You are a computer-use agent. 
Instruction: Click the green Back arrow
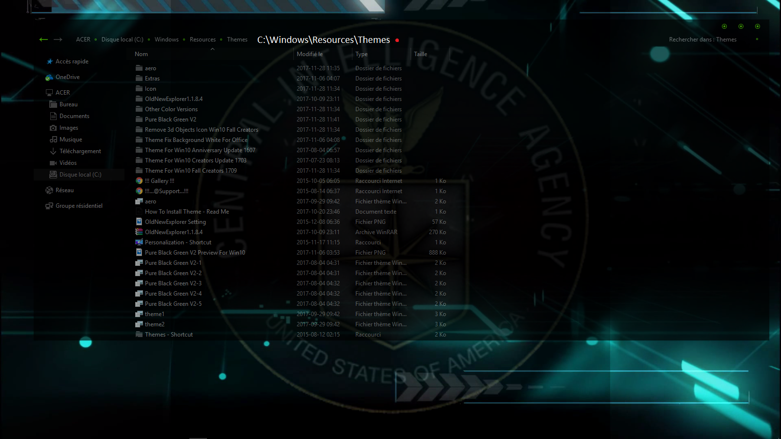pos(43,40)
